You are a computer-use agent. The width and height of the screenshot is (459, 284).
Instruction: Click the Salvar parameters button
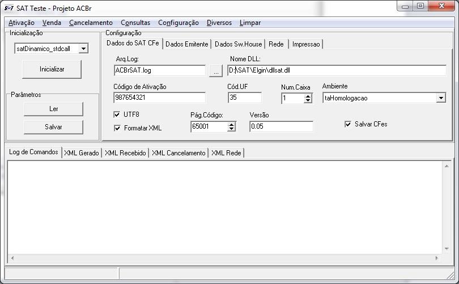[53, 127]
